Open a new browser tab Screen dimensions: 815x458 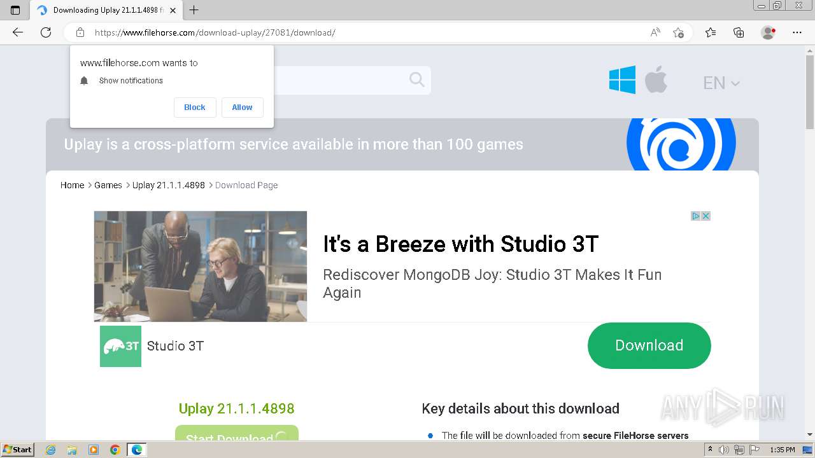pyautogui.click(x=194, y=10)
